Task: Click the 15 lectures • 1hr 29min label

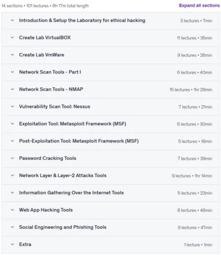Action: 191,90
